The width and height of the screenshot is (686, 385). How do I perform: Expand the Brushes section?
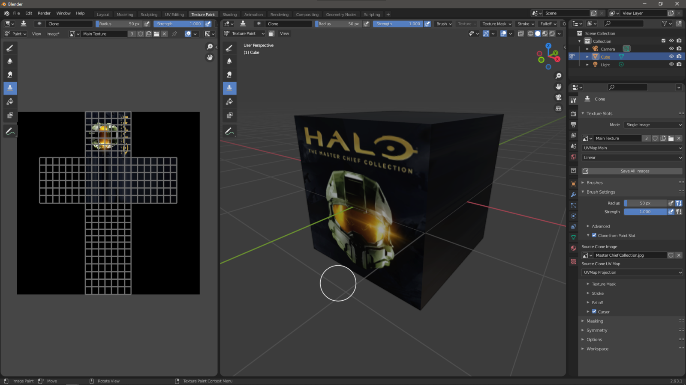click(595, 183)
